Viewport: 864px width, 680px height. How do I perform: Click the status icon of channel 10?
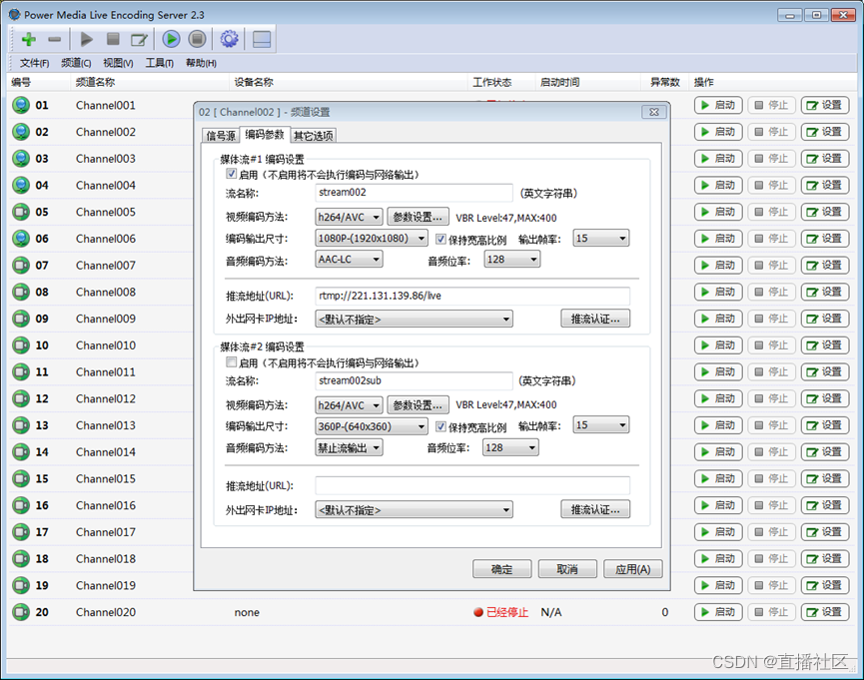pyautogui.click(x=21, y=344)
